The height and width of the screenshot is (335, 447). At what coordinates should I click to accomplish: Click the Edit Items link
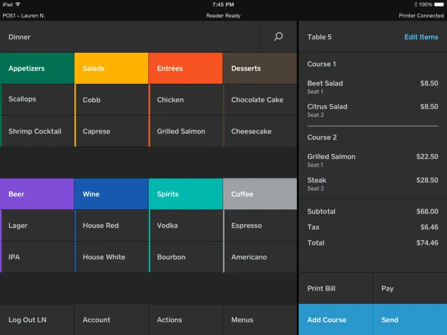pos(421,37)
